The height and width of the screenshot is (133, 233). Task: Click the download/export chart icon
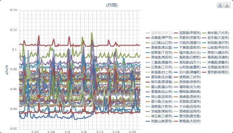click(x=227, y=5)
